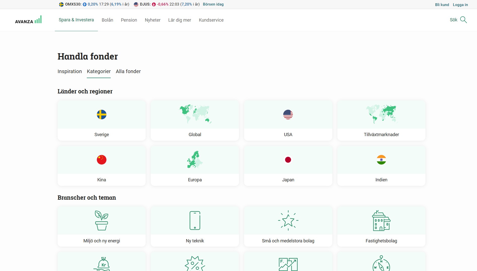Open the Kundservice menu
The width and height of the screenshot is (477, 271).
211,20
